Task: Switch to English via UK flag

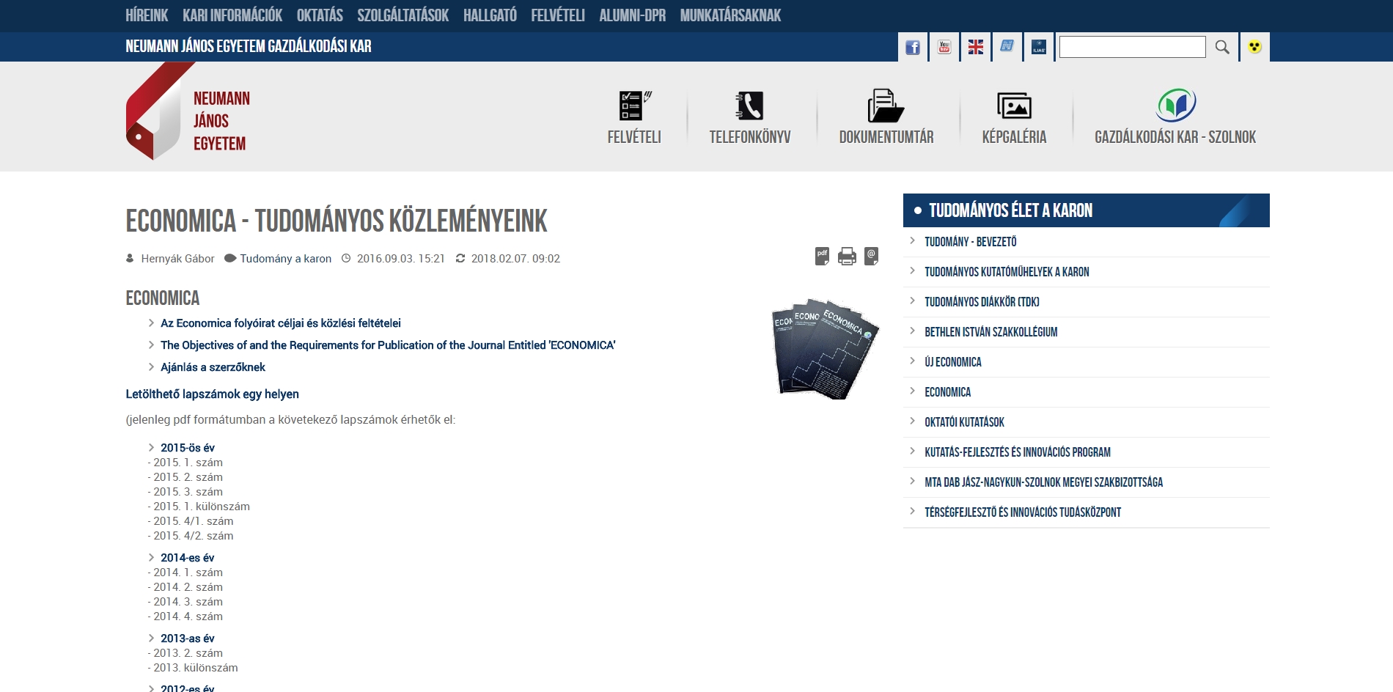Action: coord(976,47)
